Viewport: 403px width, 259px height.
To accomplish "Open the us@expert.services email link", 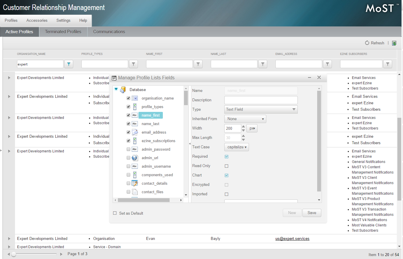I will [292, 239].
